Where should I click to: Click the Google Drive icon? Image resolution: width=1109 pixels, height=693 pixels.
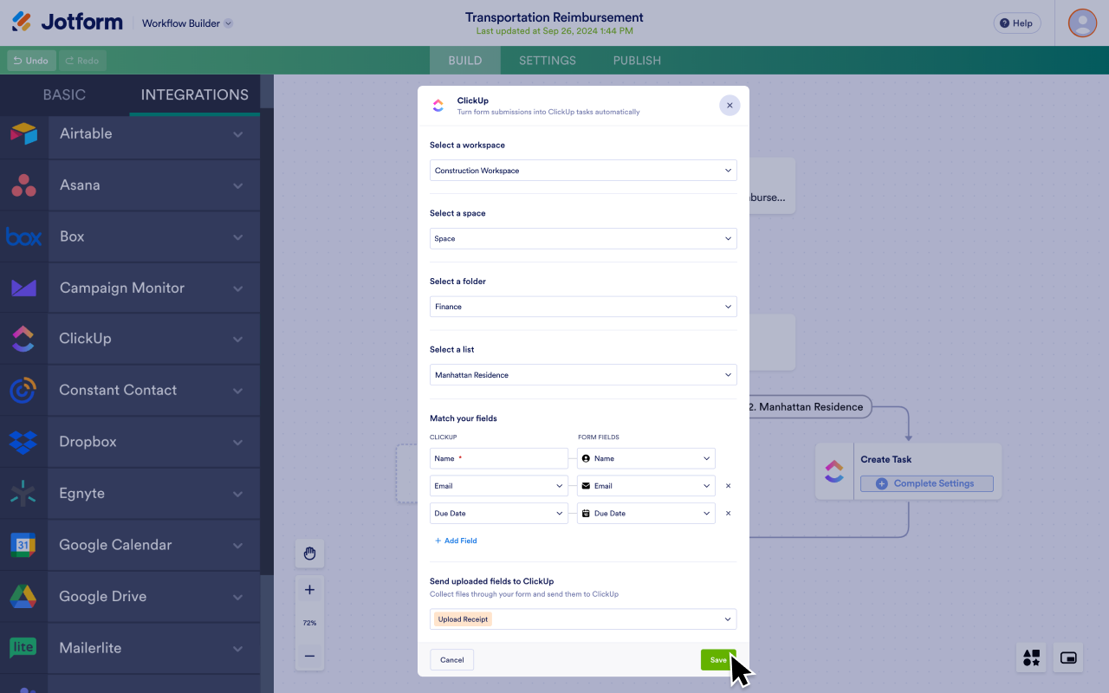coord(23,596)
